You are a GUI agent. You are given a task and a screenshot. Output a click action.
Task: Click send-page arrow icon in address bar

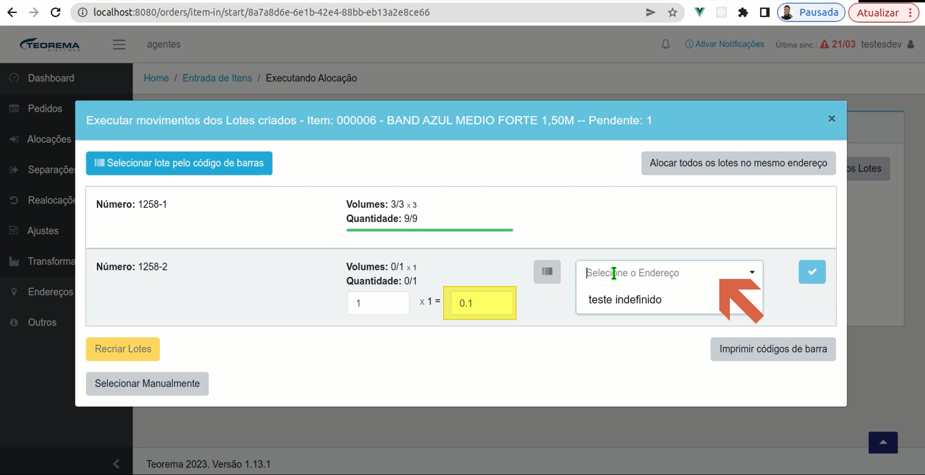(x=650, y=13)
